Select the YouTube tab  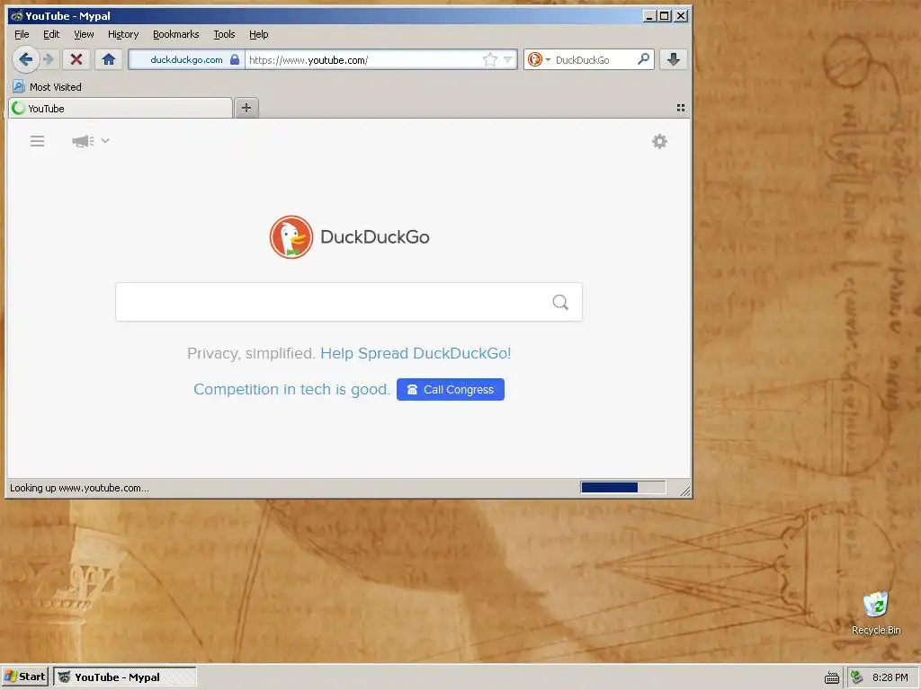(121, 109)
